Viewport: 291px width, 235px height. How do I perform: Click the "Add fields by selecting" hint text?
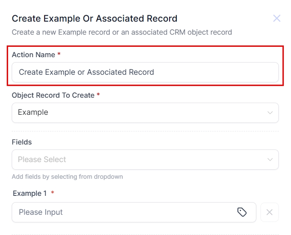(67, 176)
